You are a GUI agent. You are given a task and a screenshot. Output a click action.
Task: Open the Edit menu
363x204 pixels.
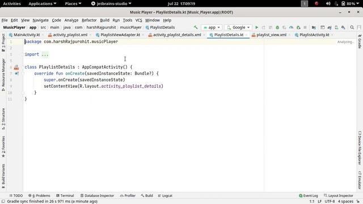(14, 20)
